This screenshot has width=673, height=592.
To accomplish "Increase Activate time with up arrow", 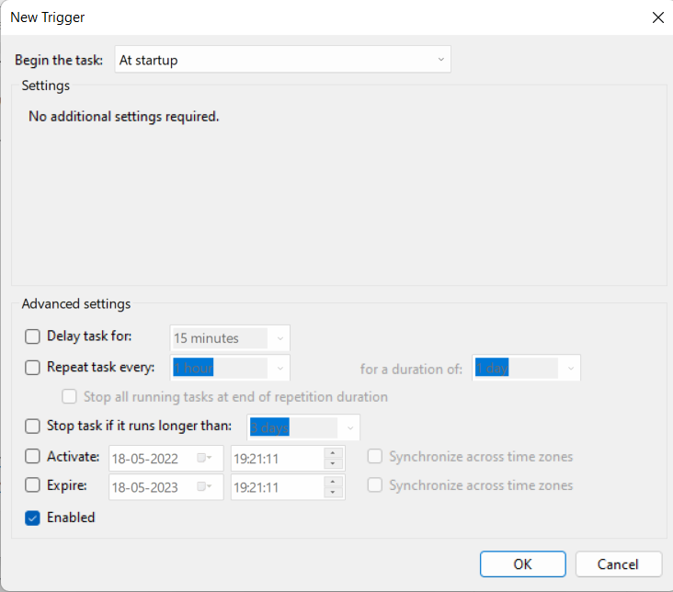I will 333,453.
